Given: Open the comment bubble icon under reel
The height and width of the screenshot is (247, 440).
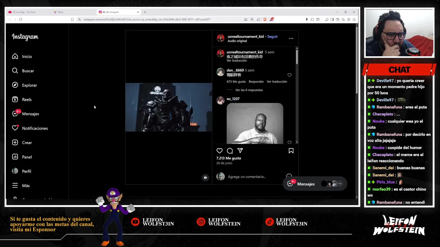Looking at the screenshot, I should (230, 151).
